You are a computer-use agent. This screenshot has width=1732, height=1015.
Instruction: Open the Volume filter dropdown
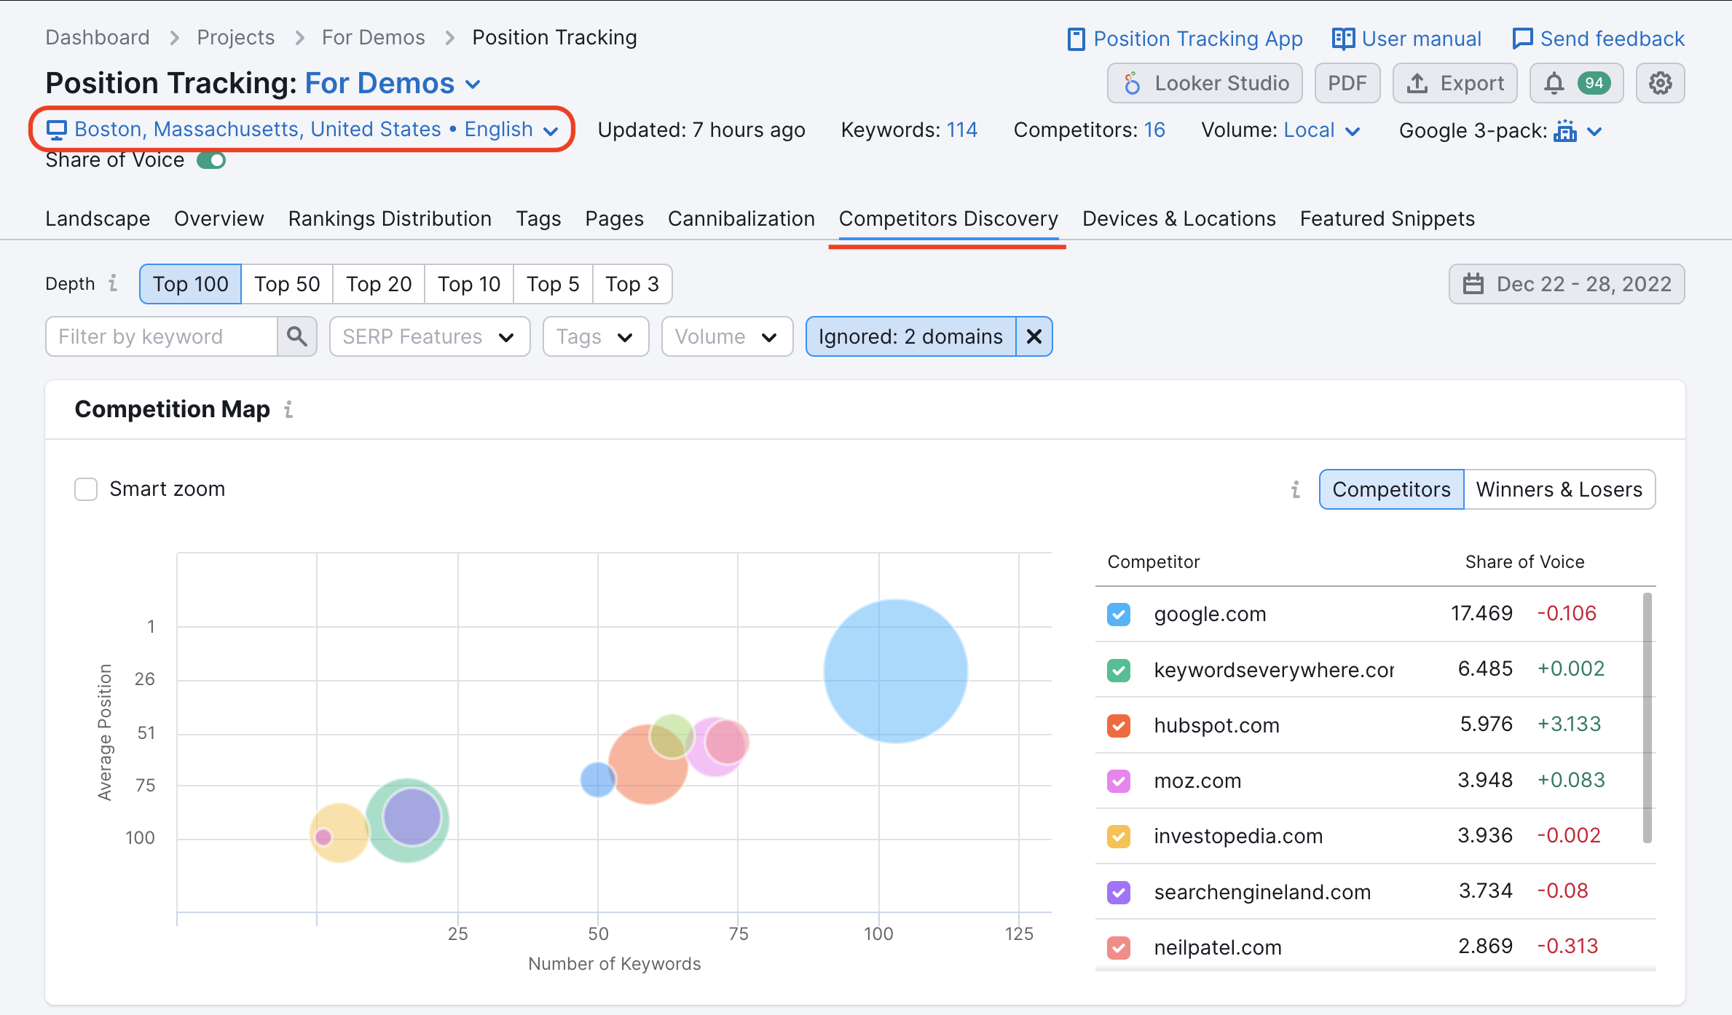pyautogui.click(x=727, y=336)
